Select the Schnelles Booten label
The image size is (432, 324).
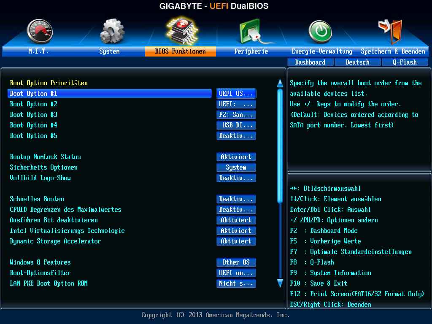pyautogui.click(x=37, y=199)
